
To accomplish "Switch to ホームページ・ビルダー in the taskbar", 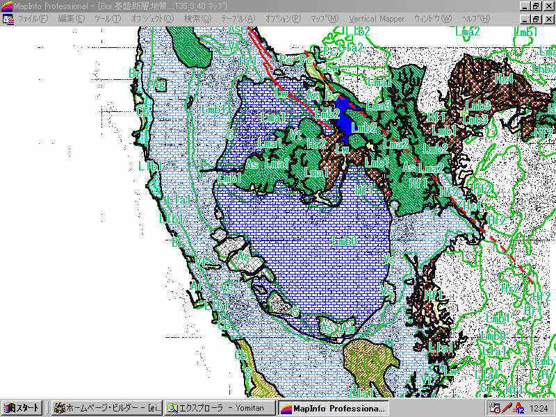I will tap(106, 408).
